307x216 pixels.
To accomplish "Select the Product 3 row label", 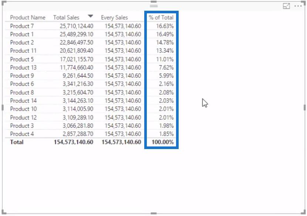I will click(x=22, y=126).
